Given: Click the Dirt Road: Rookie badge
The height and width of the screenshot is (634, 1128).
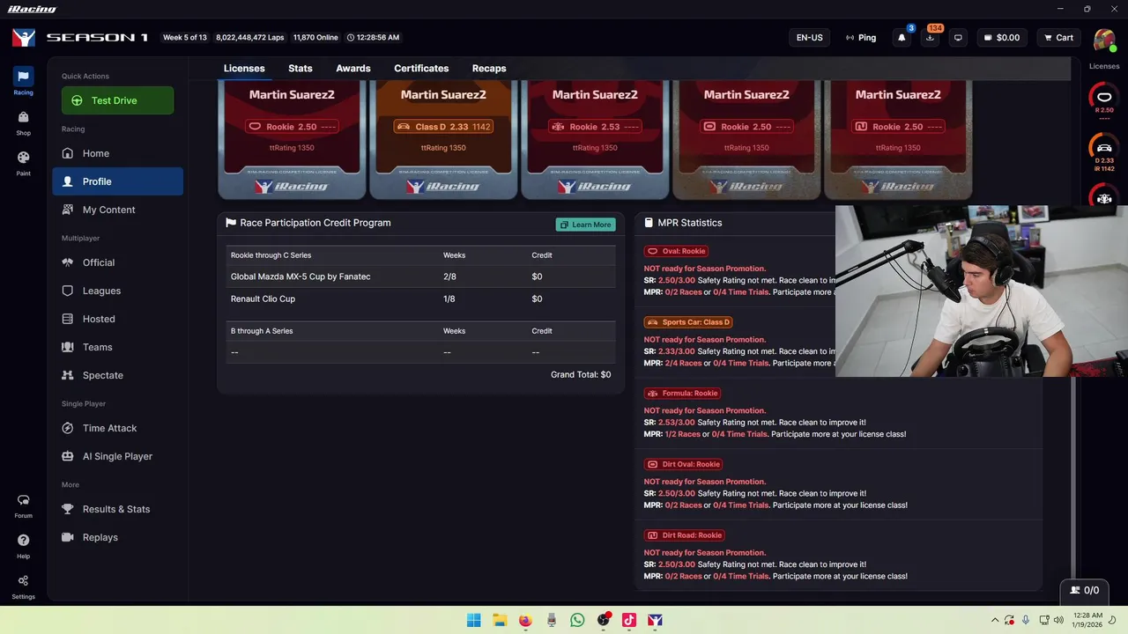Looking at the screenshot, I should [685, 535].
